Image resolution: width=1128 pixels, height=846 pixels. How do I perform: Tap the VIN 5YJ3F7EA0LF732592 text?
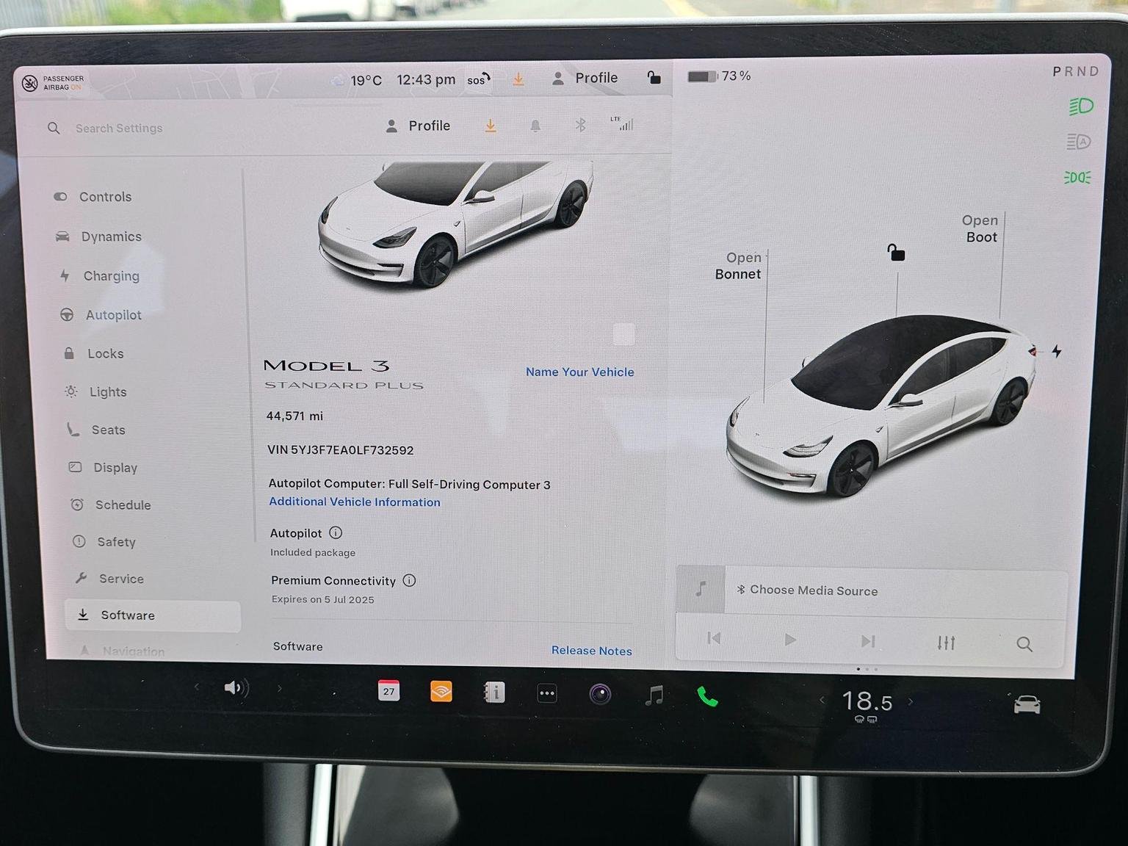click(x=341, y=449)
